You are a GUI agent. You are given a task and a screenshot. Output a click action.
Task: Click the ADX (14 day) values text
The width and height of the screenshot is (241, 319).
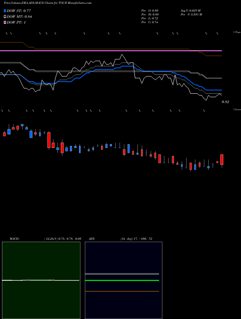tap(136, 239)
